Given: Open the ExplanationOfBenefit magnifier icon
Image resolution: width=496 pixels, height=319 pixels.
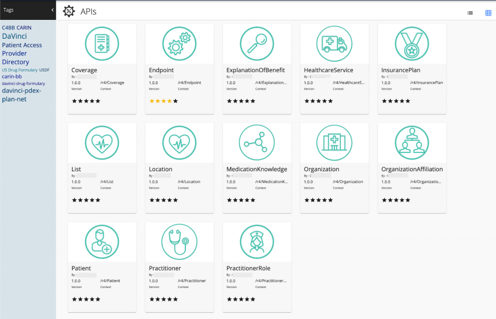Looking at the screenshot, I should (257, 44).
